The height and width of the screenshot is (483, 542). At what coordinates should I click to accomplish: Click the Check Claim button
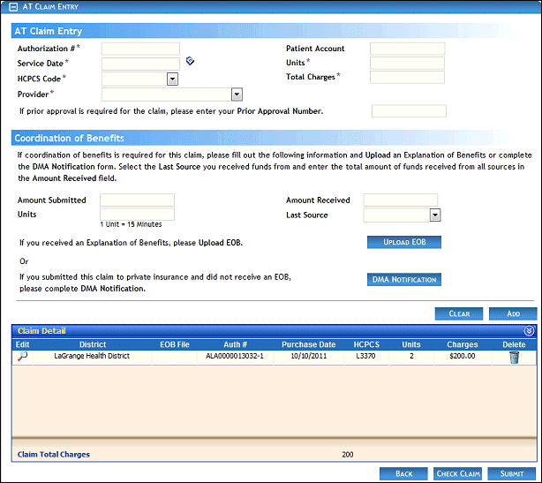[458, 473]
